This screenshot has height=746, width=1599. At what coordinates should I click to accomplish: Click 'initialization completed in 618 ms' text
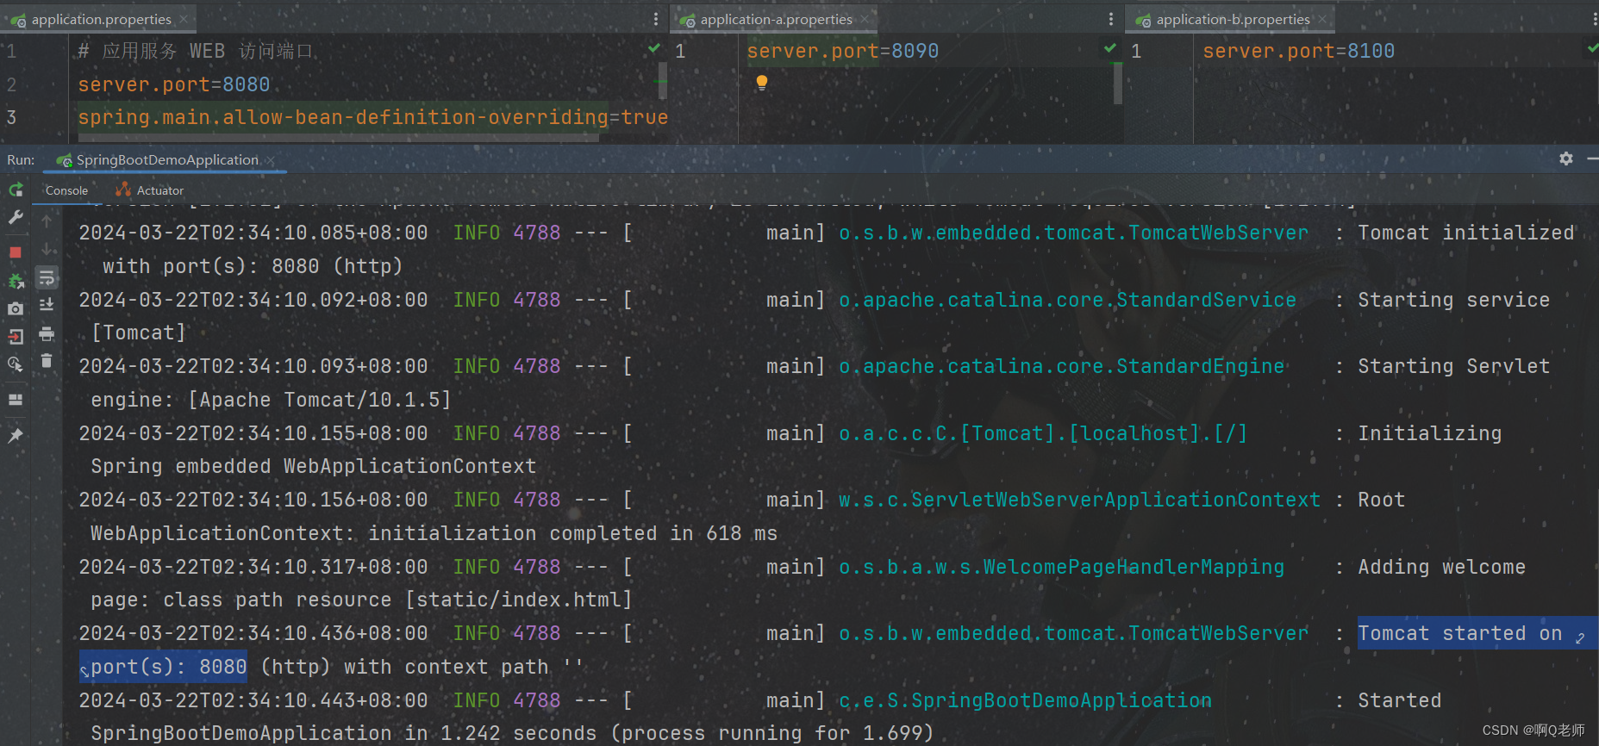click(x=573, y=533)
